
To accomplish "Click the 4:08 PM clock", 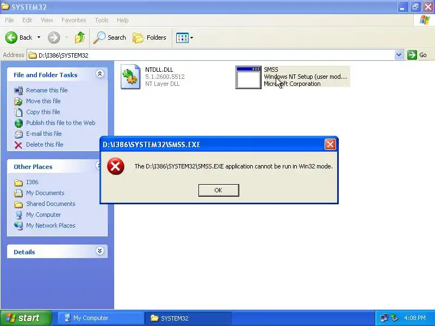I will pos(415,318).
